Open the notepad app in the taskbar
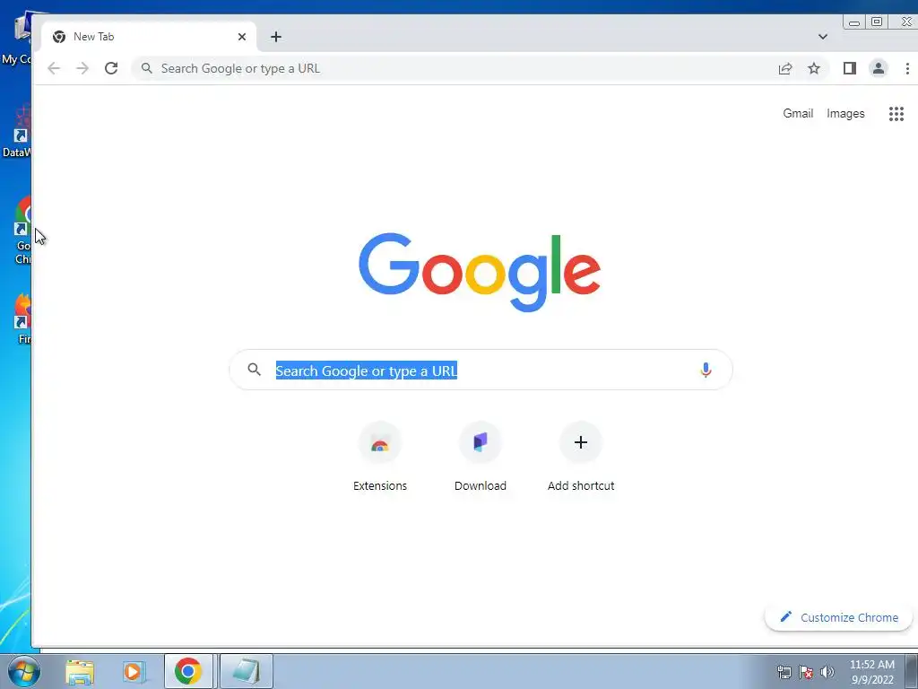 point(246,671)
